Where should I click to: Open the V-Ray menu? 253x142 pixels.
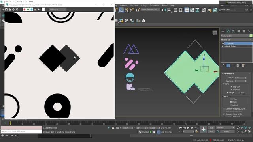pyautogui.click(x=143, y=6)
